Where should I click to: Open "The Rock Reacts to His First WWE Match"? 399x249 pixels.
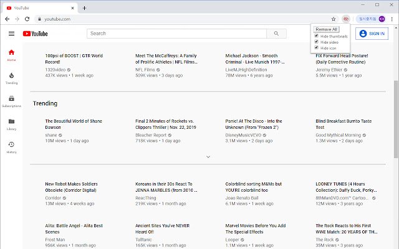(347, 228)
